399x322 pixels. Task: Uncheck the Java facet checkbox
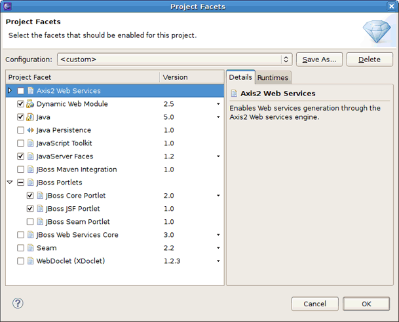coord(20,117)
